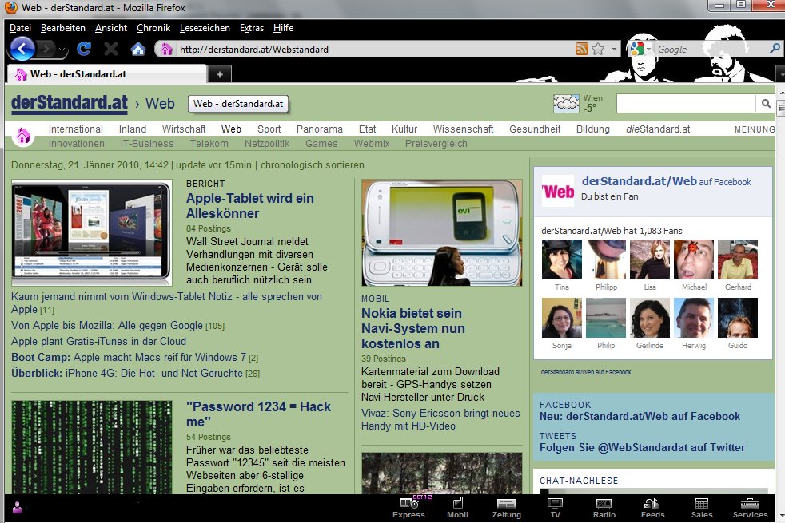The image size is (785, 523).
Task: Click the Web logo in Facebook box
Action: pos(558,191)
